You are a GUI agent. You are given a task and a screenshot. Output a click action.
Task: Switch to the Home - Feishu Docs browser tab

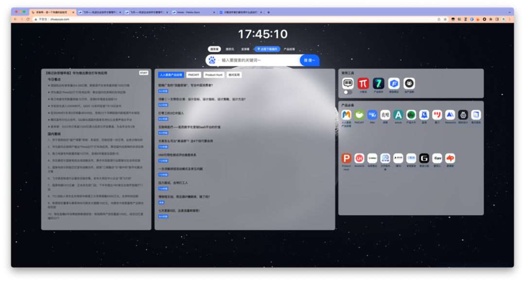(193, 12)
